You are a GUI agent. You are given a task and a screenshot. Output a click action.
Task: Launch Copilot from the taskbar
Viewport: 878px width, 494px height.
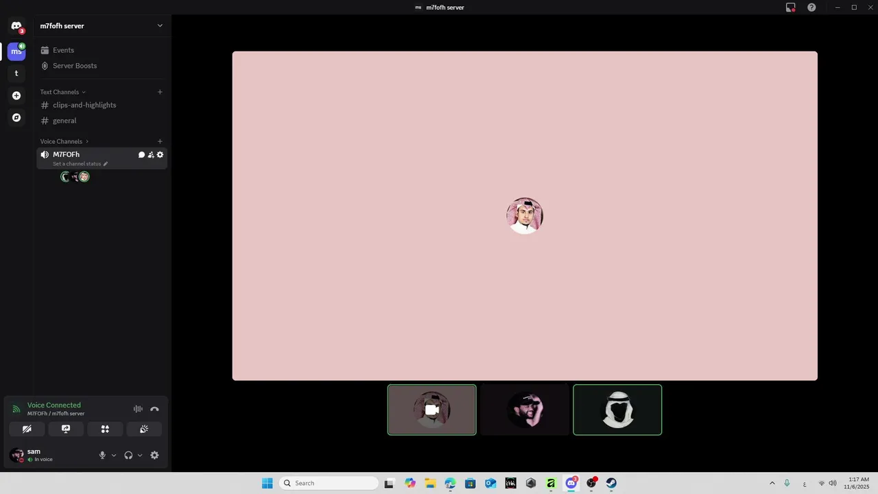[x=410, y=483]
